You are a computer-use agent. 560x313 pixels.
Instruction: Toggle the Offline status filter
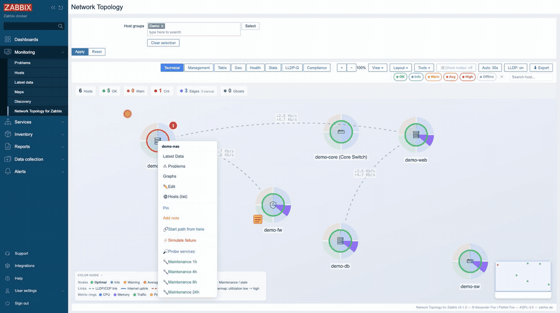coord(487,77)
